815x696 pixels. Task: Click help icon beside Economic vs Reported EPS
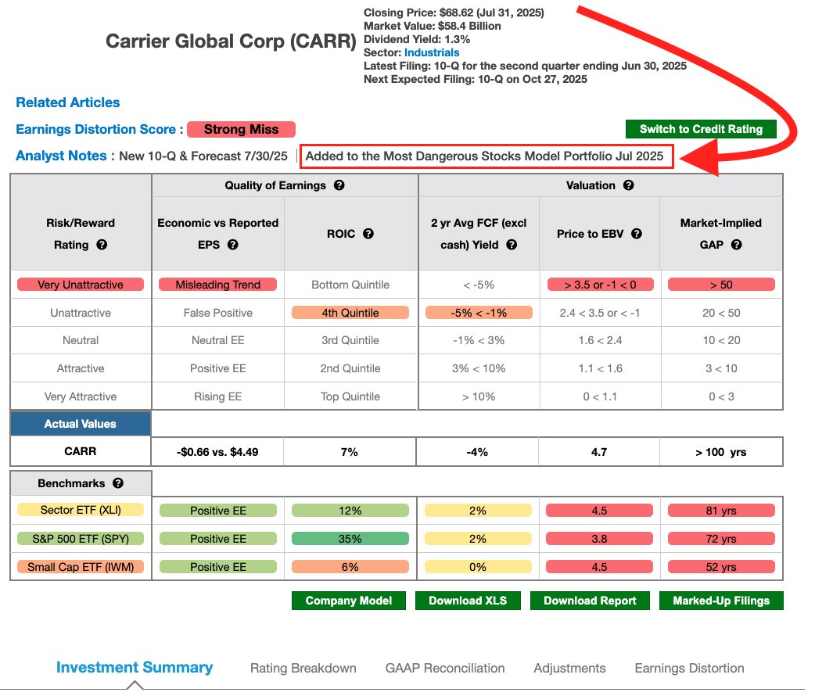[x=233, y=244]
